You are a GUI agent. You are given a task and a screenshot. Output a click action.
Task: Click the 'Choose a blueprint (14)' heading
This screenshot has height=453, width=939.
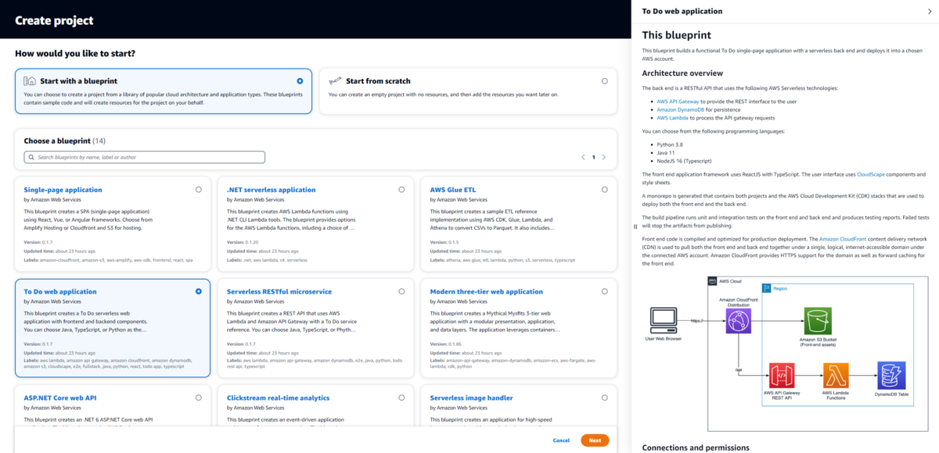64,141
